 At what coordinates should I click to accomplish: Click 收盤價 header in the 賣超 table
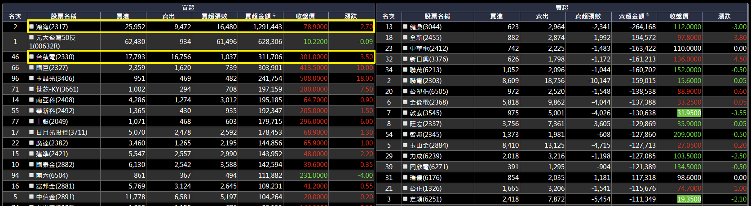tap(679, 16)
